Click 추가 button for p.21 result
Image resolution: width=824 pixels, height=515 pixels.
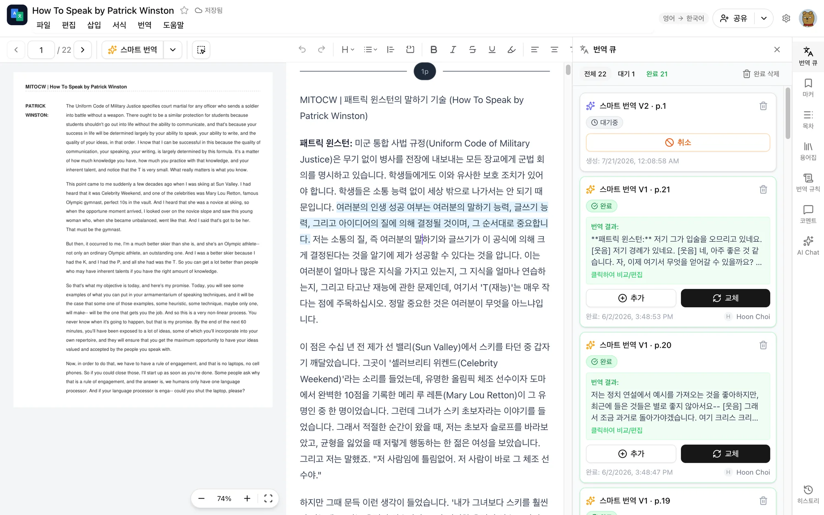[631, 298]
